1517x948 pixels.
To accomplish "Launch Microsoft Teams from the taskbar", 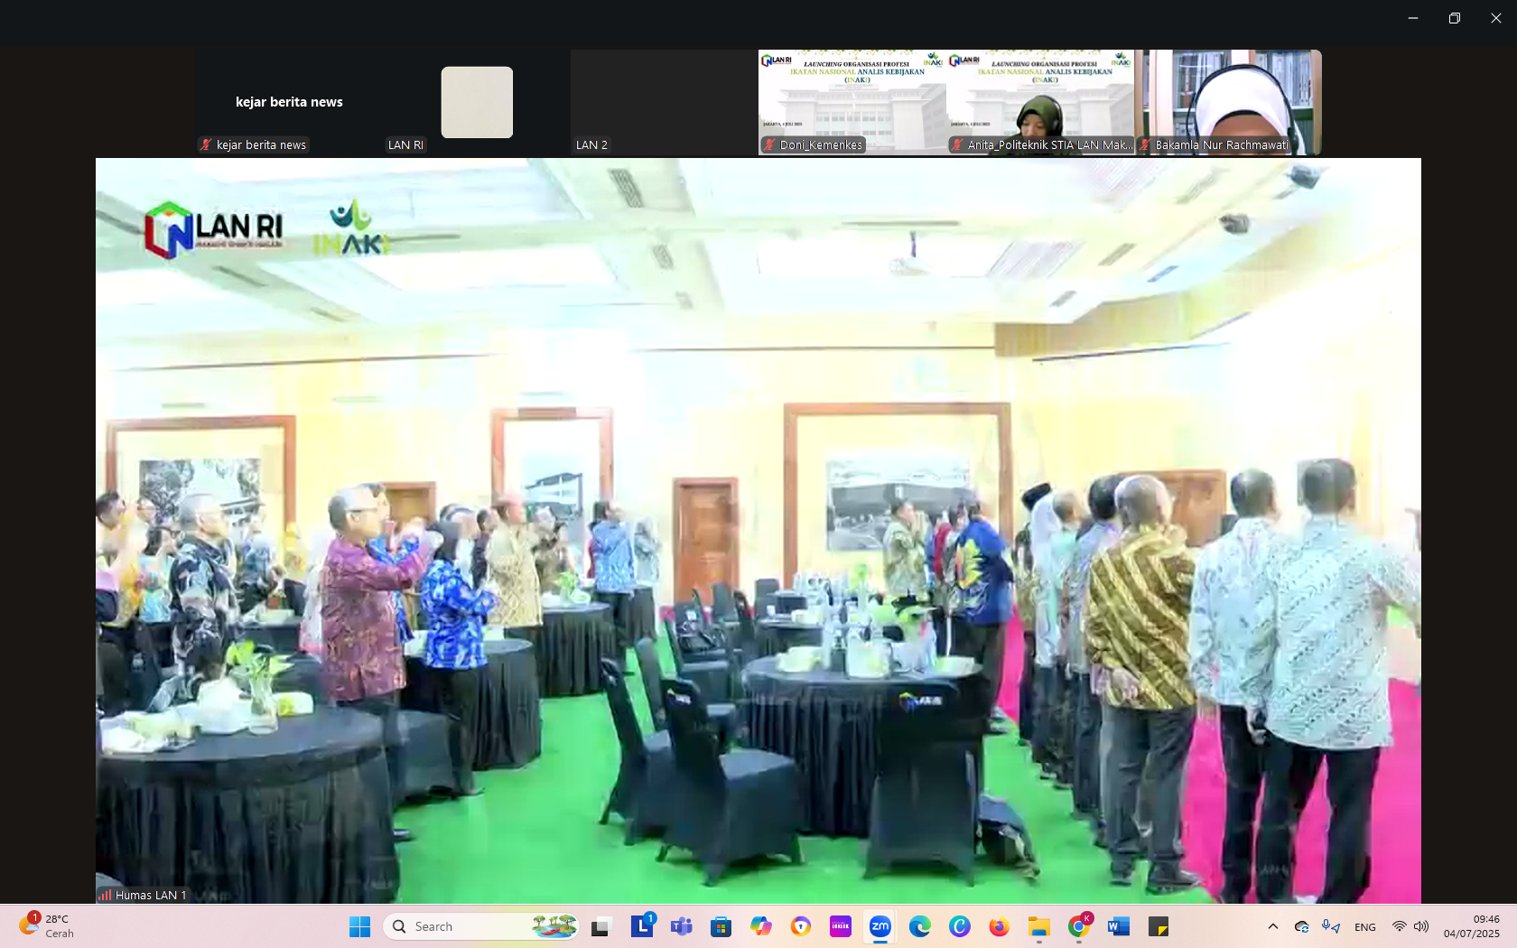I will pyautogui.click(x=682, y=926).
